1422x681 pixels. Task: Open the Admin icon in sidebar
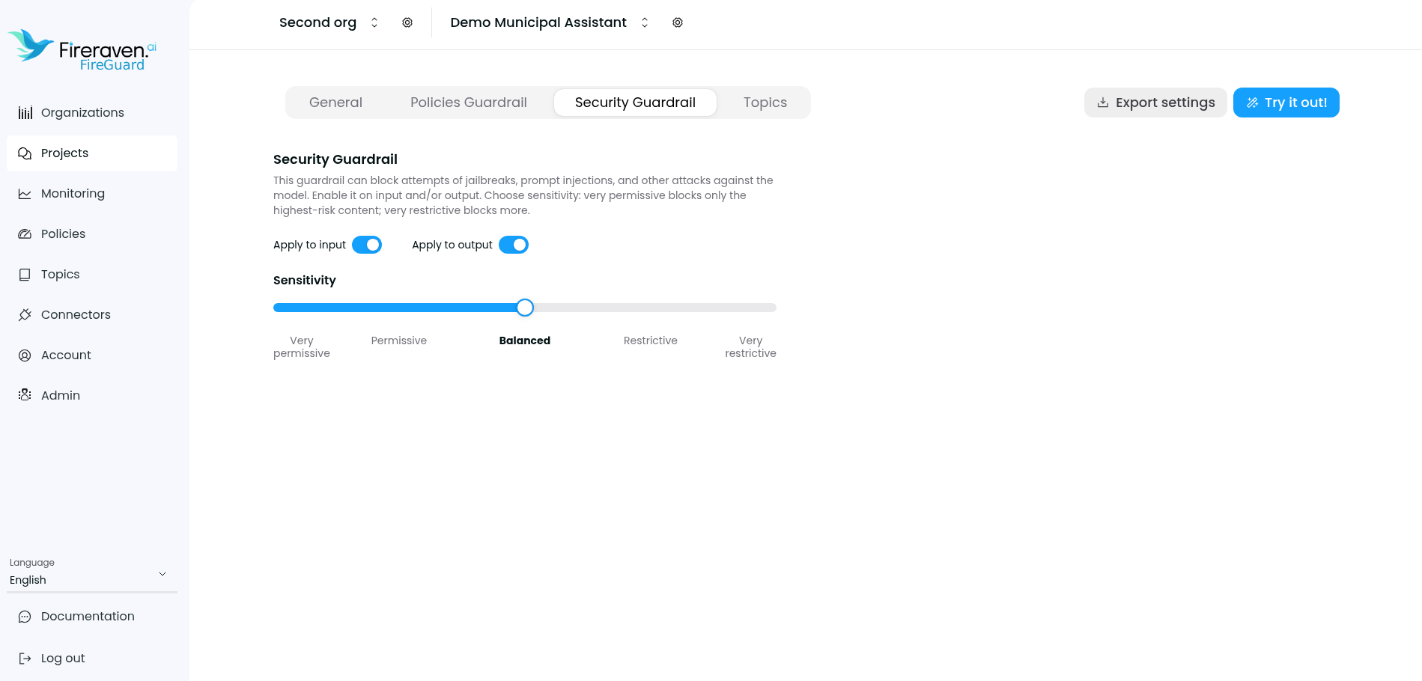[x=25, y=395]
